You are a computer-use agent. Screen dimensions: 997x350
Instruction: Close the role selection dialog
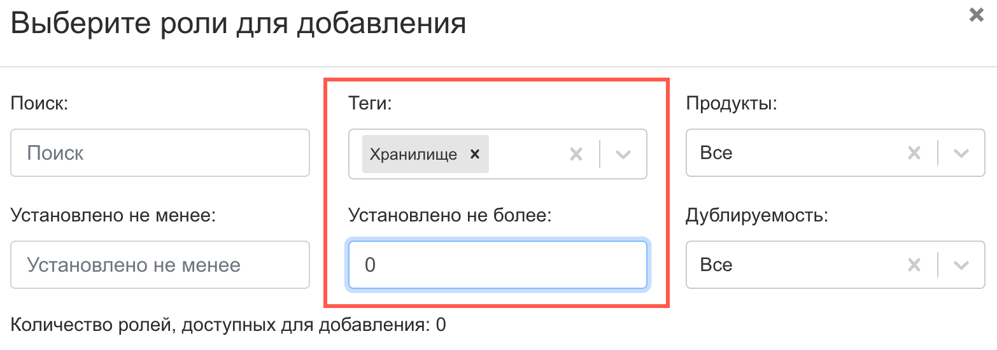[976, 15]
